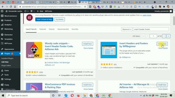Expand the Keyword search type dropdown
175x98 pixels.
127,29
